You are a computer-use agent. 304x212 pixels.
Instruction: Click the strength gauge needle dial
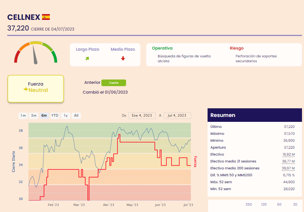tap(36, 52)
